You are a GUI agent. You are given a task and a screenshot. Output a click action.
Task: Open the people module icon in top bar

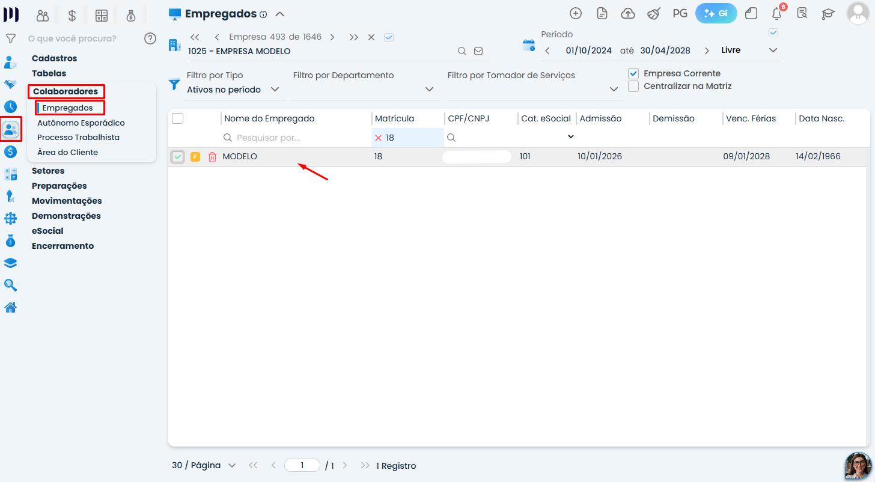(43, 16)
